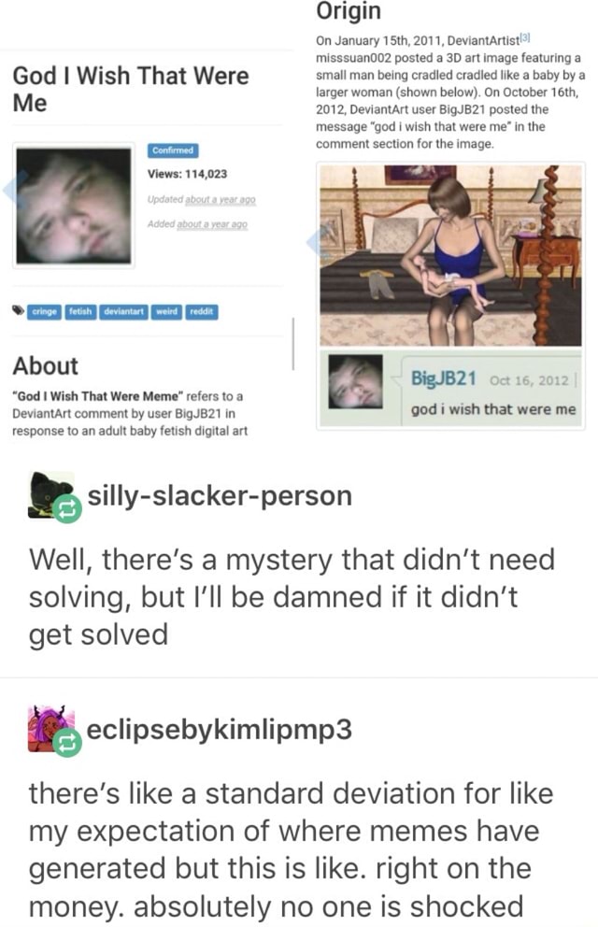The image size is (598, 927).
Task: Select the reddit tag
Action: point(202,311)
